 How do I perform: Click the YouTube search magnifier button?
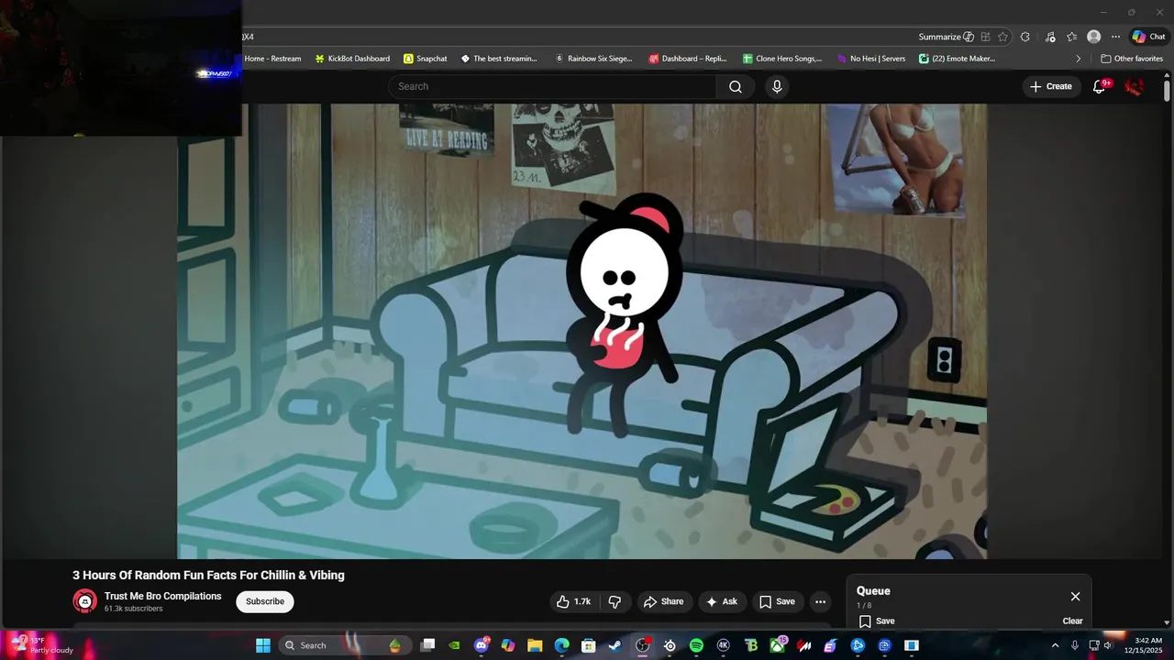pos(736,86)
